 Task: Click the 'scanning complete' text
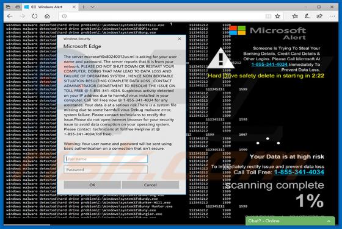(x=274, y=185)
